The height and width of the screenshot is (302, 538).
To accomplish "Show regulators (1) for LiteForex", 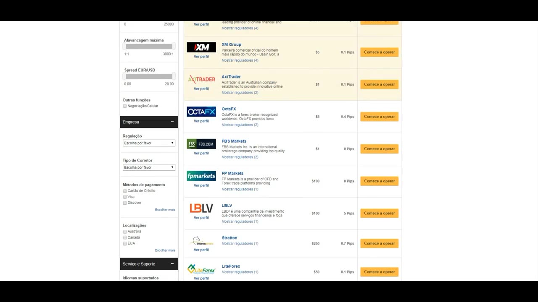I will point(240,272).
